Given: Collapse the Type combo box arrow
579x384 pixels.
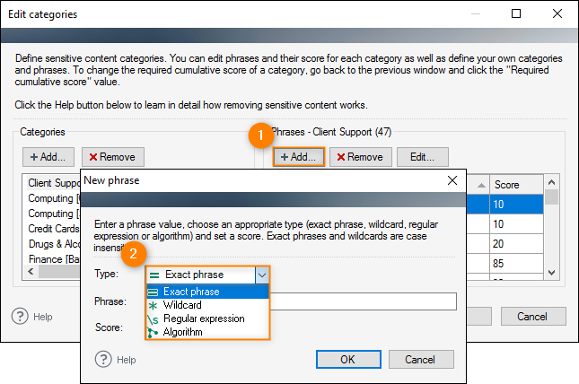Looking at the screenshot, I should coord(262,275).
